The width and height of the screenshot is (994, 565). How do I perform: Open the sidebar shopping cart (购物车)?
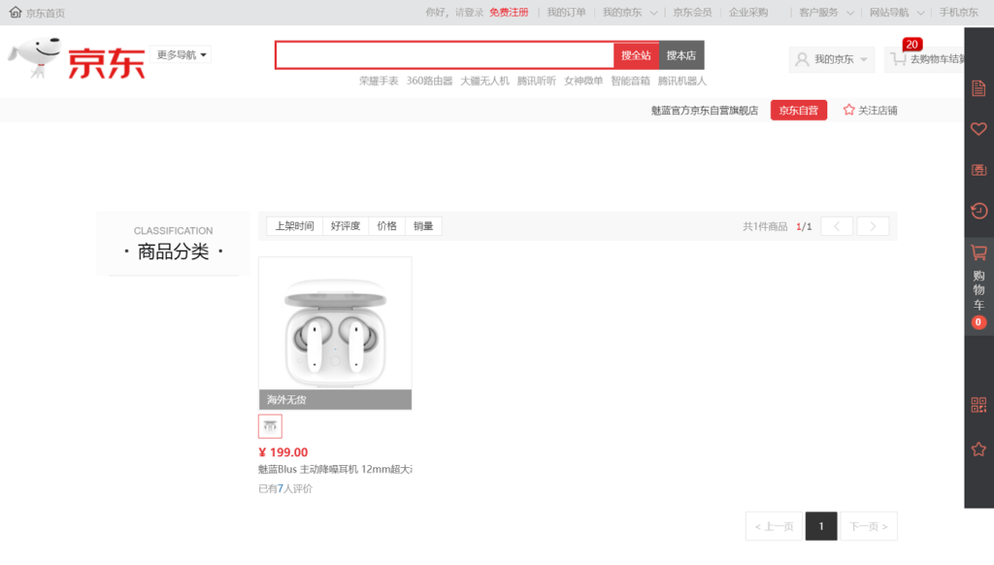click(x=978, y=286)
